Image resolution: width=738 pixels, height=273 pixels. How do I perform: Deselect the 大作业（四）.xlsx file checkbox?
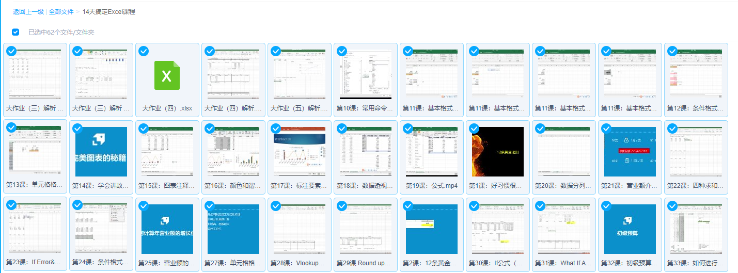[144, 51]
